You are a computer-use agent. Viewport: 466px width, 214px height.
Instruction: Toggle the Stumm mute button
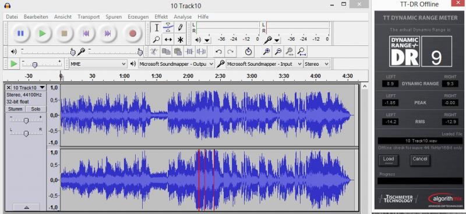[x=15, y=109]
